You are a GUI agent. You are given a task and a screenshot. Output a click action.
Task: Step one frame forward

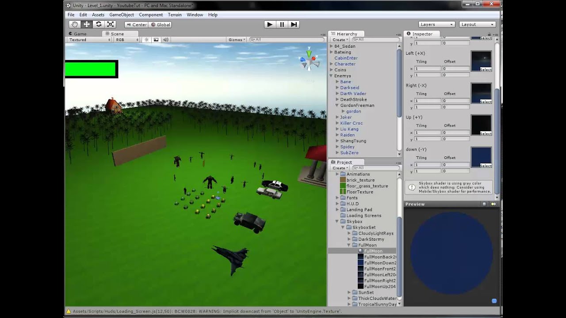pyautogui.click(x=294, y=24)
